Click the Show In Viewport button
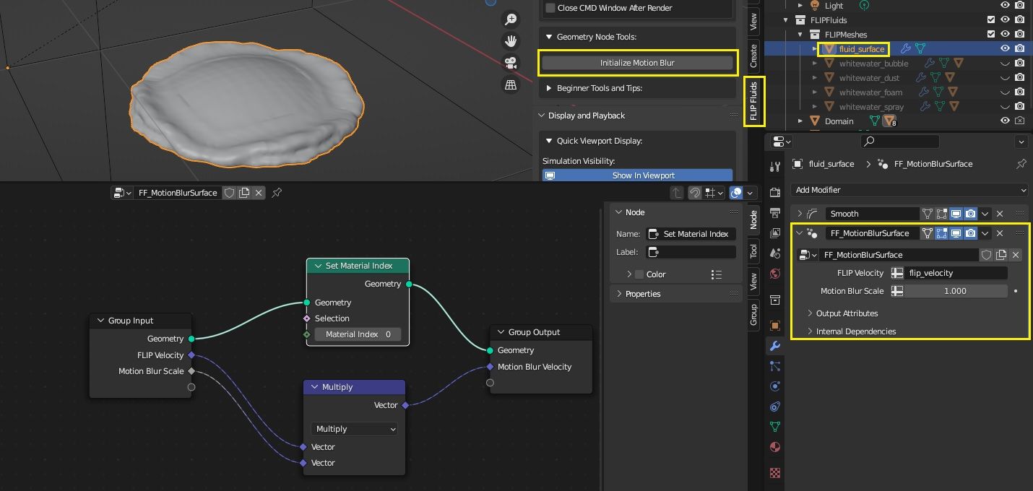This screenshot has height=491, width=1033. [x=636, y=175]
